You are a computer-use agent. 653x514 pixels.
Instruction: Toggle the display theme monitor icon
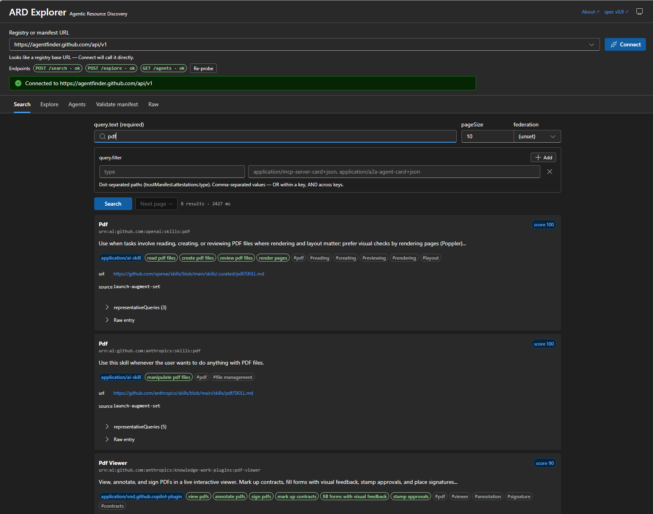point(639,11)
